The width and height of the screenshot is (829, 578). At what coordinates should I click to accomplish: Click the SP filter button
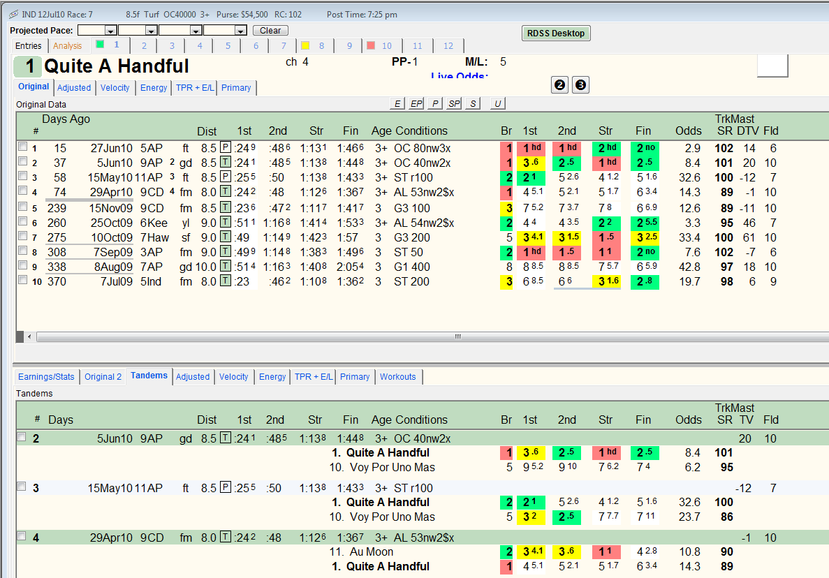(x=454, y=103)
